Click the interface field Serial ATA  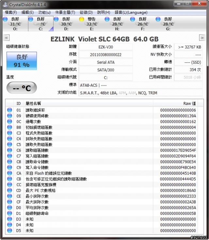tap(106, 62)
